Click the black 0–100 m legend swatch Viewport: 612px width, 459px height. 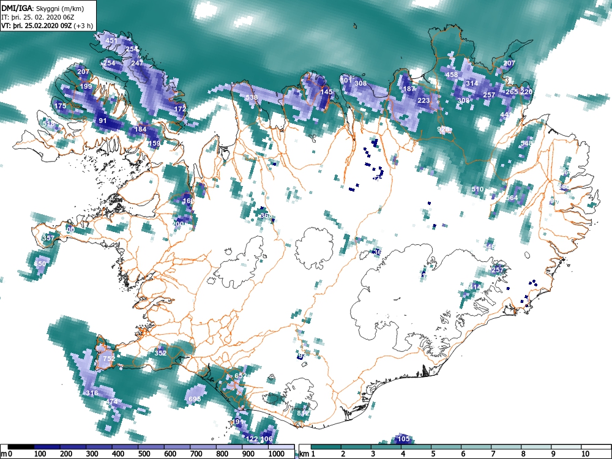pos(21,447)
